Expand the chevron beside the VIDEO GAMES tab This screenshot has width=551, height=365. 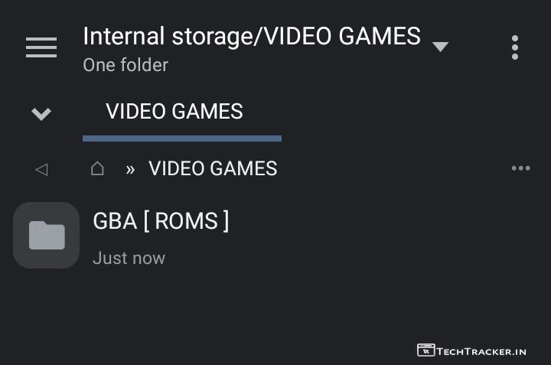coord(41,114)
